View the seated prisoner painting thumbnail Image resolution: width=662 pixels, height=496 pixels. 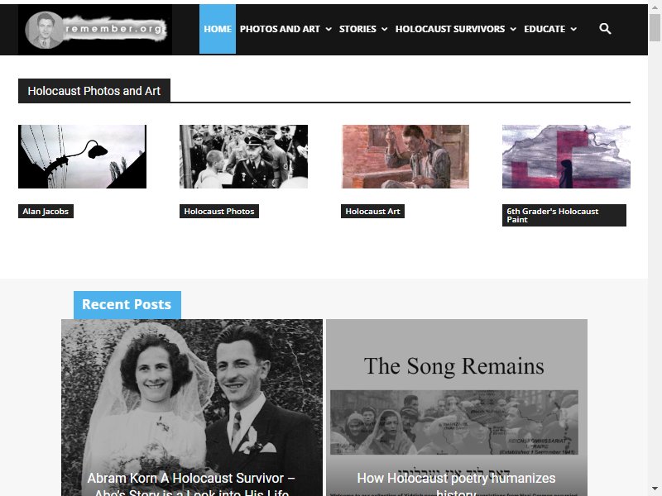[x=405, y=156]
